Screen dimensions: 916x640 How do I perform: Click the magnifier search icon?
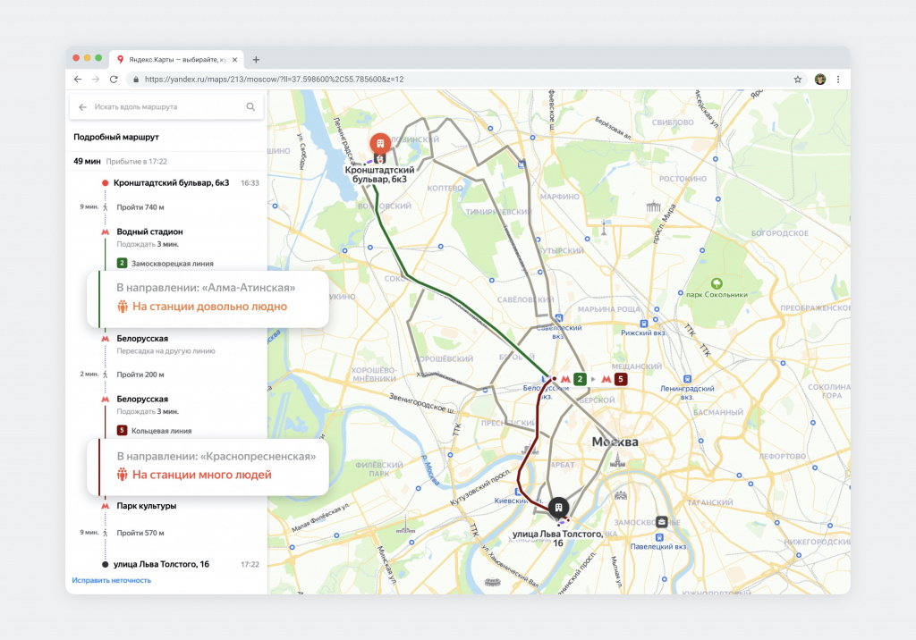click(x=250, y=106)
